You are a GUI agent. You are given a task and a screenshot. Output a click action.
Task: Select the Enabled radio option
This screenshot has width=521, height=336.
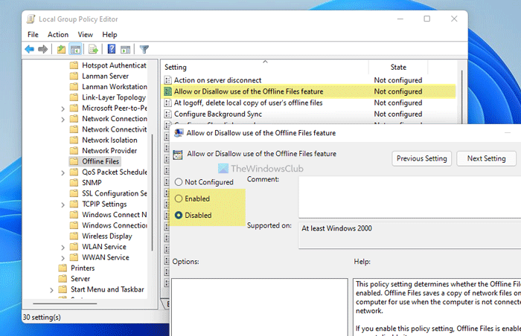(179, 198)
